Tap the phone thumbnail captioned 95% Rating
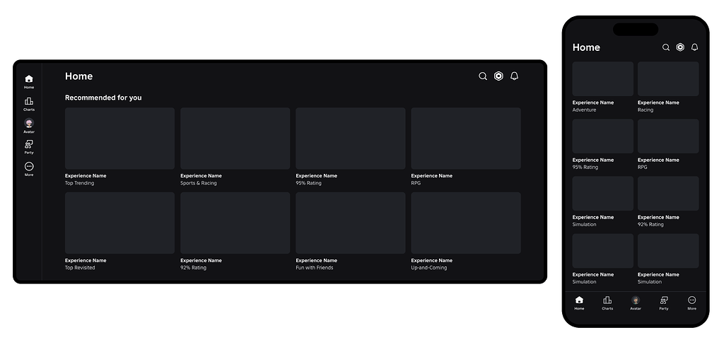The width and height of the screenshot is (724, 347). coord(602,136)
